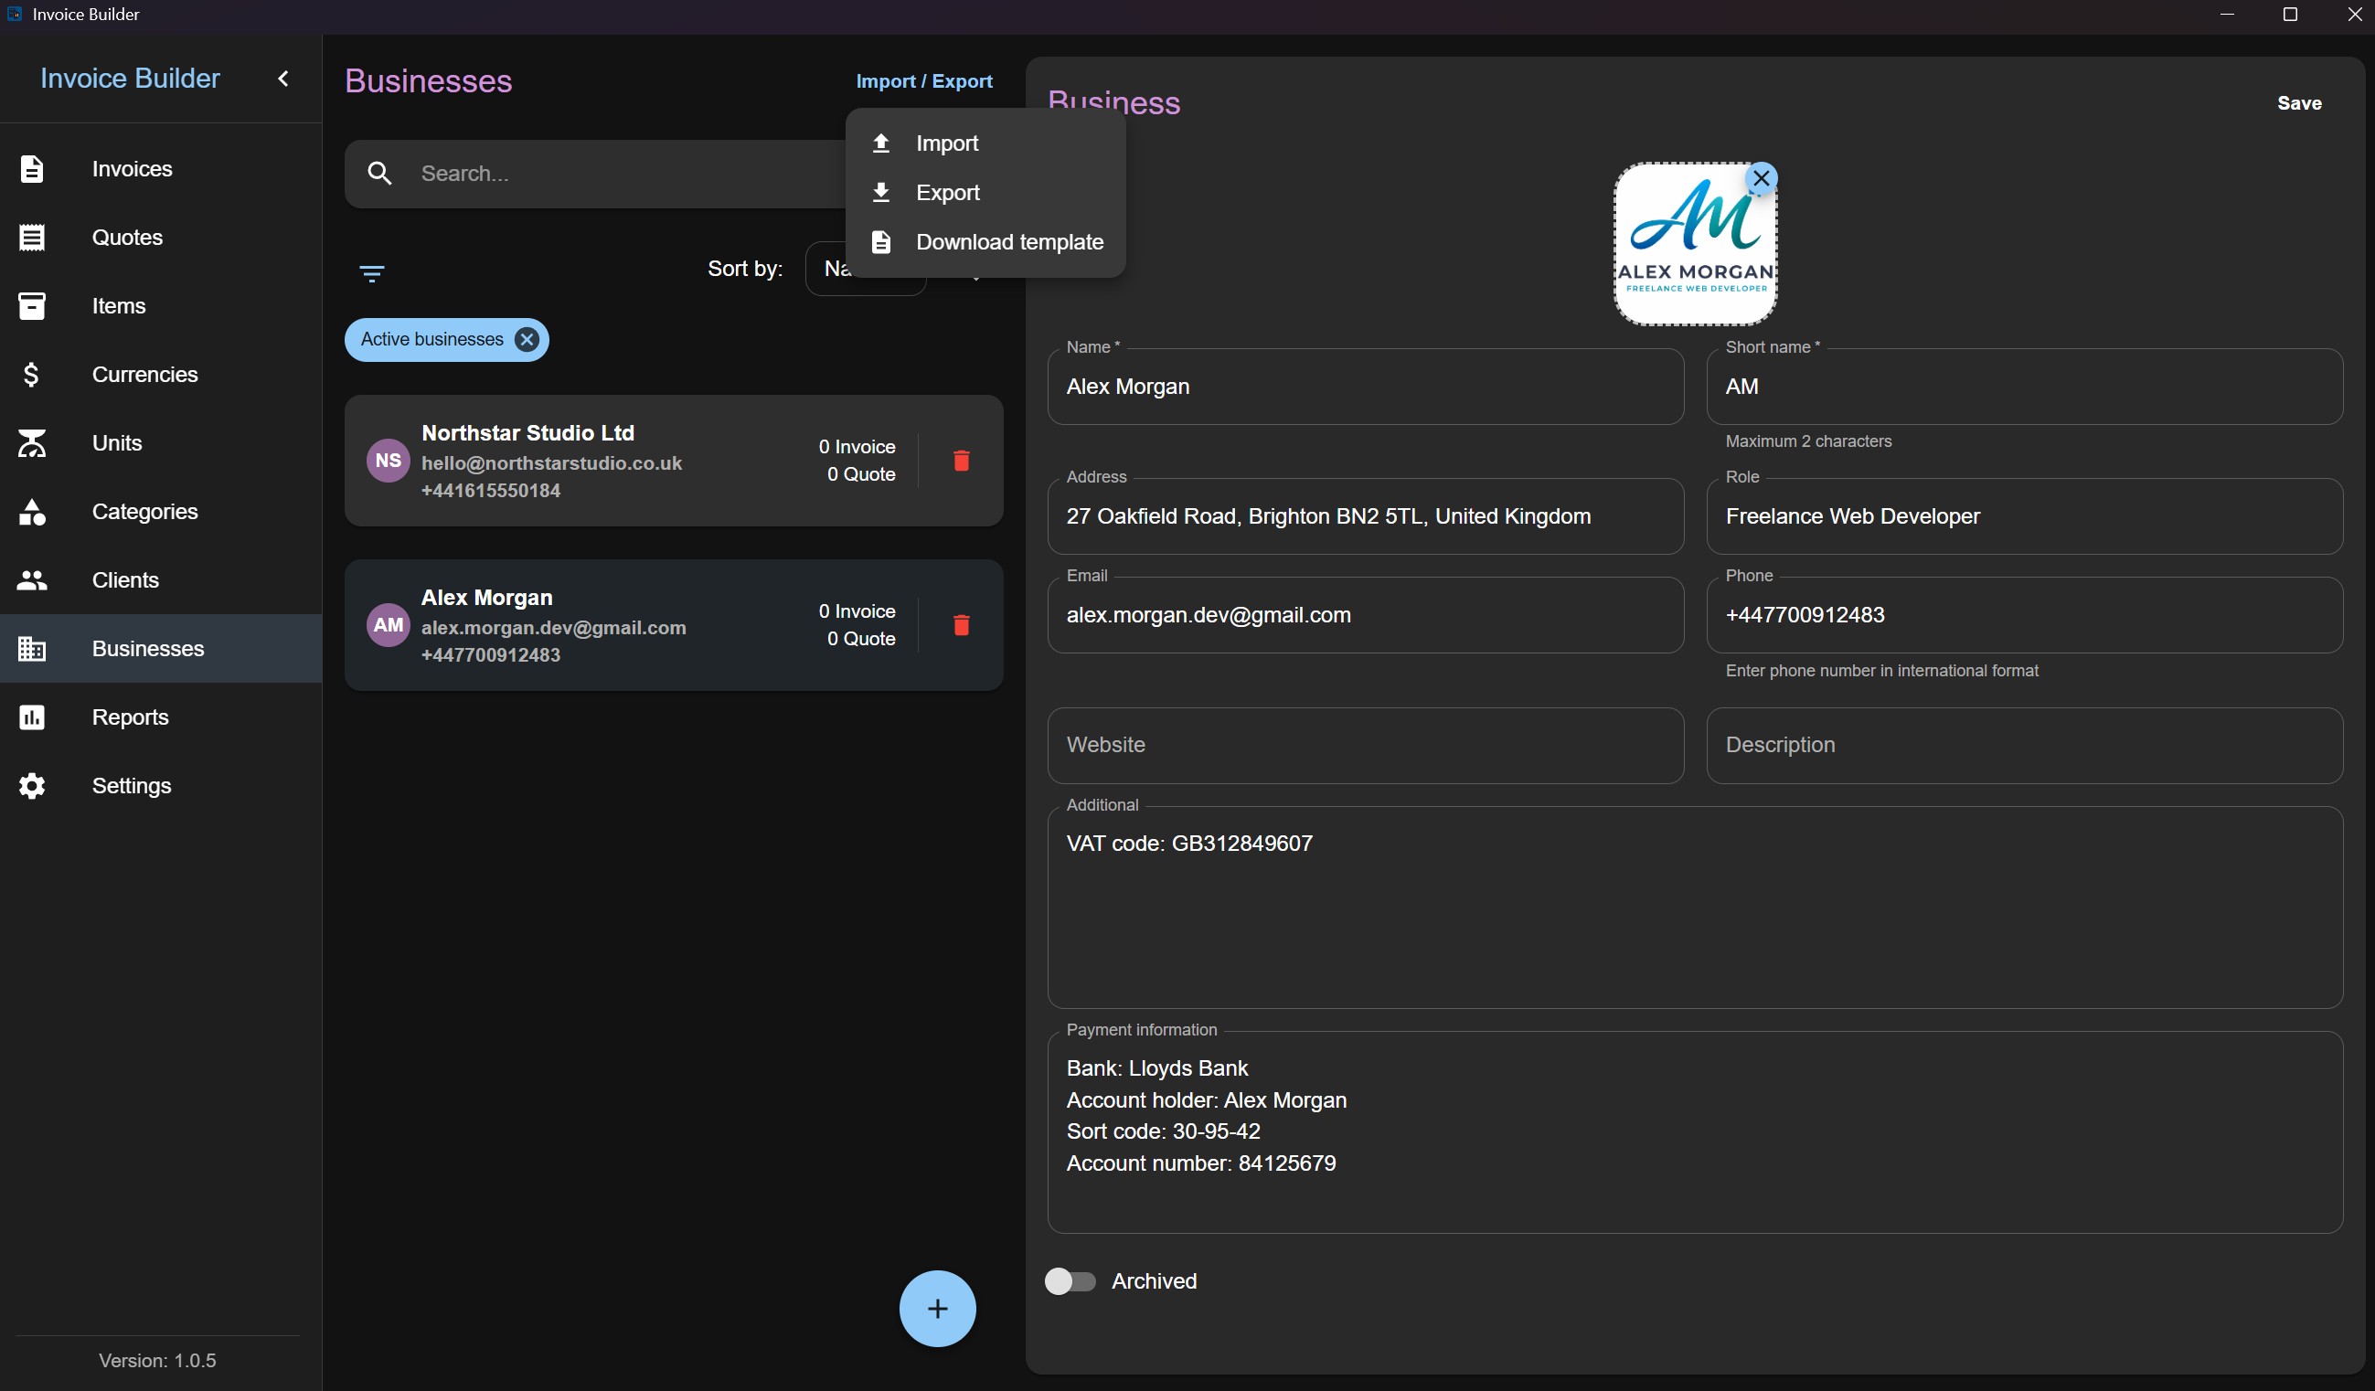Open the Currencies dollar icon
The width and height of the screenshot is (2375, 1391).
coord(32,375)
